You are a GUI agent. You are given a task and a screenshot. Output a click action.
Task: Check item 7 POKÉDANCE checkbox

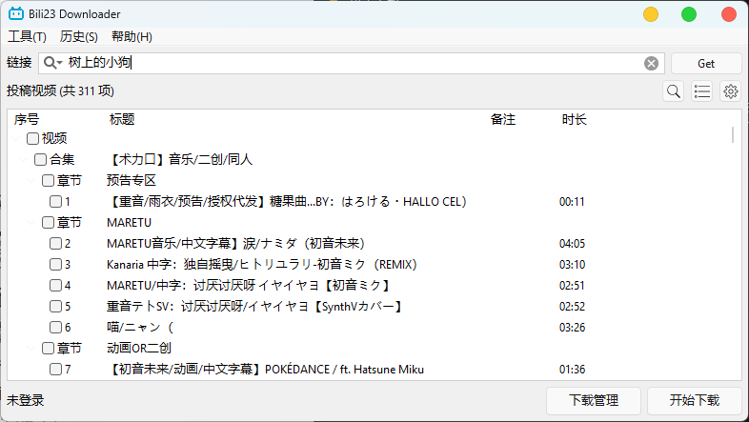tap(56, 370)
